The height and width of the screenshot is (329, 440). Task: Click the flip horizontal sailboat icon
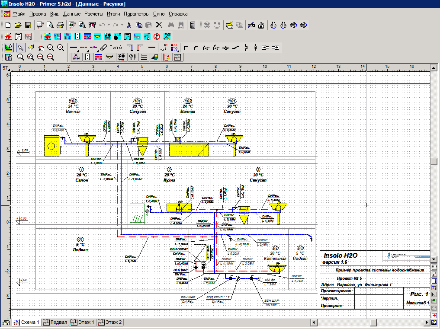coord(273,25)
